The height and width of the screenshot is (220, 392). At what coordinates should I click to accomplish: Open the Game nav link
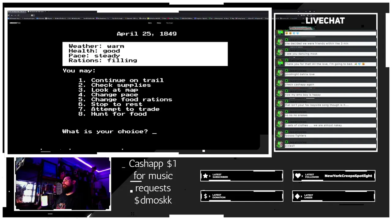[x=150, y=23]
